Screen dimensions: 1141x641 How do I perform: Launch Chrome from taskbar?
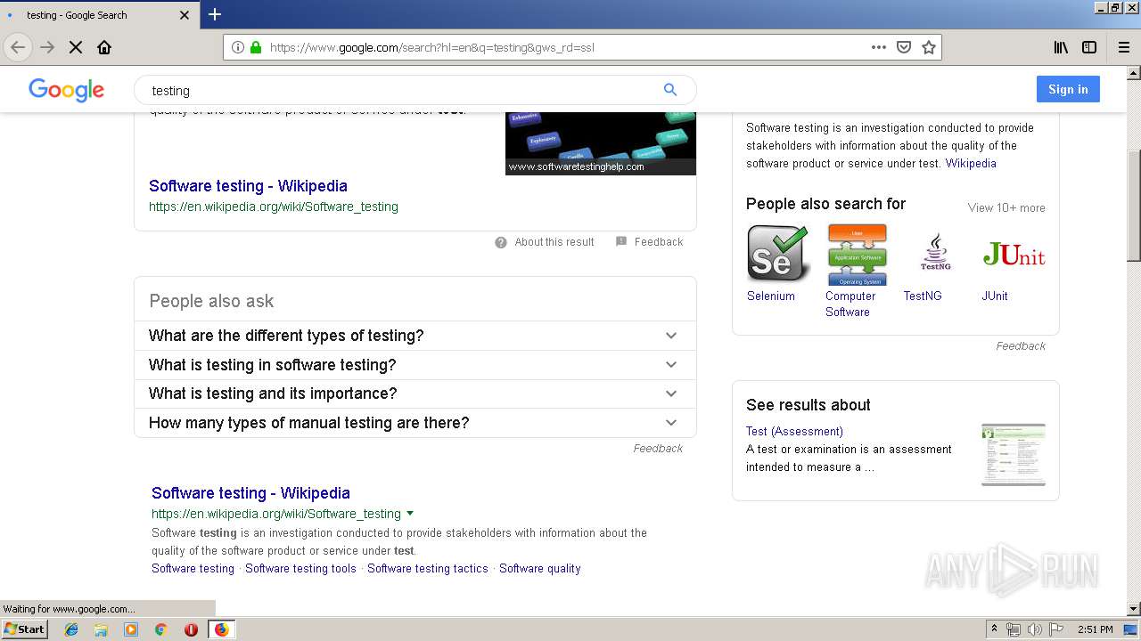(160, 629)
